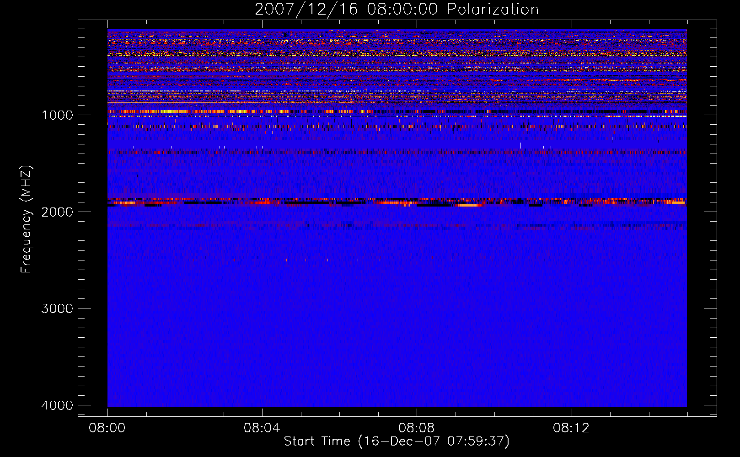740x457 pixels.
Task: Click the 08:12 time tick label
Action: pos(571,428)
